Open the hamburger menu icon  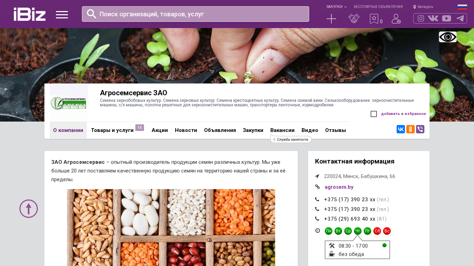pyautogui.click(x=62, y=15)
